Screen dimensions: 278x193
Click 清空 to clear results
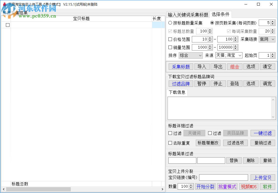[x=267, y=66]
